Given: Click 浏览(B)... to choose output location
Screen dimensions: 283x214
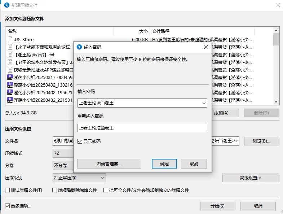Looking at the screenshot, I should 261,141.
